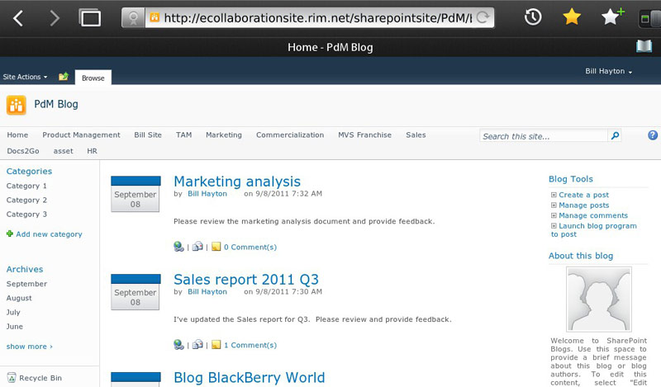
Task: Click the orange PdM Blog site logo
Action: (x=17, y=105)
